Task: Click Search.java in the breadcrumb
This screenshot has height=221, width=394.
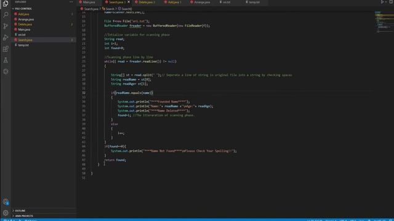Action: tap(91, 9)
